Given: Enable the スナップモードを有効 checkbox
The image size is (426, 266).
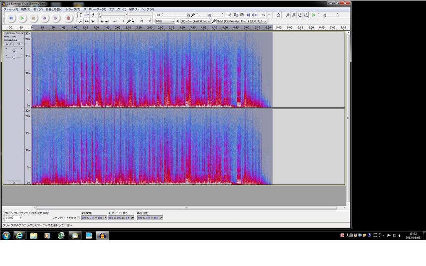Looking at the screenshot, I should (78, 218).
